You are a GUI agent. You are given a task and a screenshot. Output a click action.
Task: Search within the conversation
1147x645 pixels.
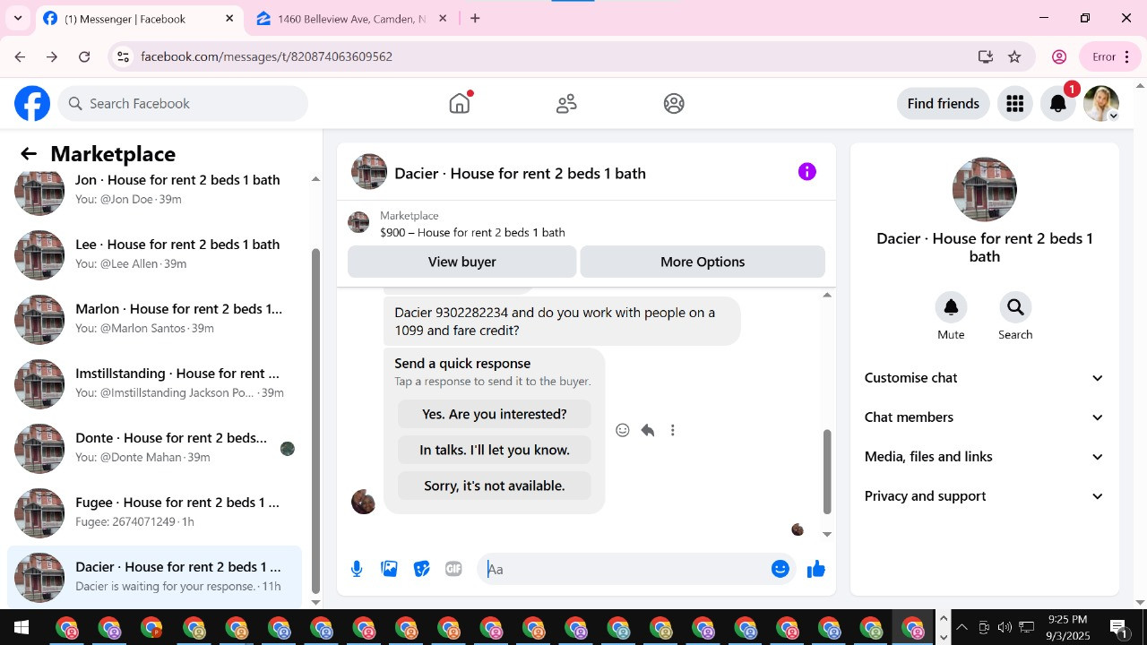click(x=1015, y=307)
